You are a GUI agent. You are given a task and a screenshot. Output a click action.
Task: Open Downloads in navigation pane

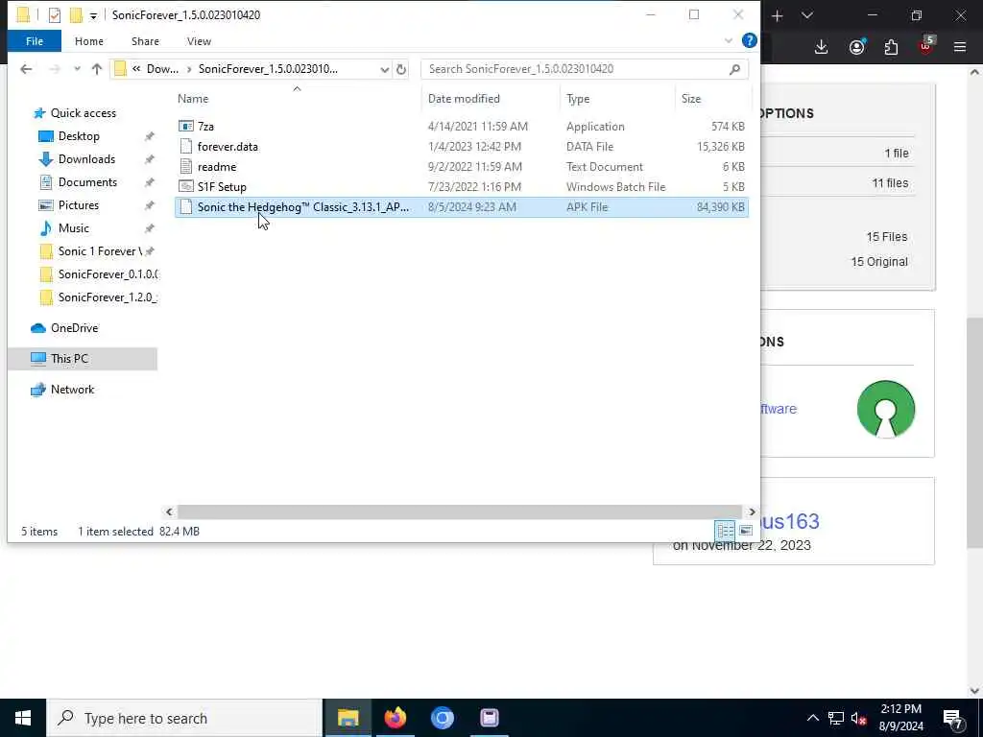pyautogui.click(x=86, y=159)
